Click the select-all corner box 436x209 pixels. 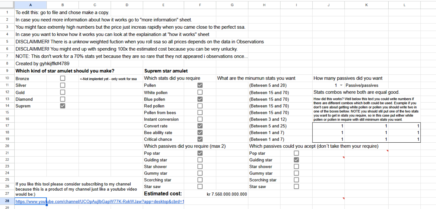[x=7, y=5]
